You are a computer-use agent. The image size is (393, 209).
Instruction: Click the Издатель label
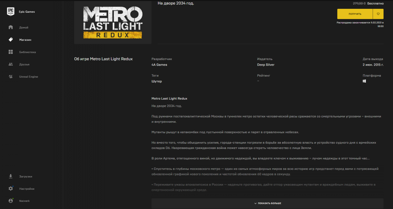click(x=265, y=59)
